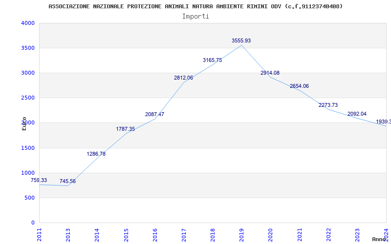Click the x-axis year 2013
The height and width of the screenshot is (244, 391).
(68, 235)
